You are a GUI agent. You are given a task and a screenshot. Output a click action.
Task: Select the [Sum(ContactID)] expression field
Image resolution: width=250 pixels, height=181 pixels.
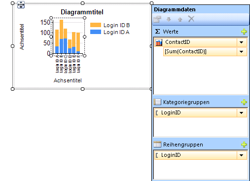coord(205,52)
